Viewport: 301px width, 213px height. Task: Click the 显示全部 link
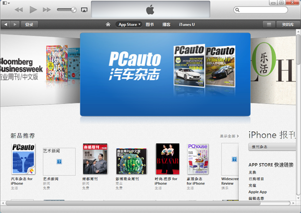pos(229,136)
